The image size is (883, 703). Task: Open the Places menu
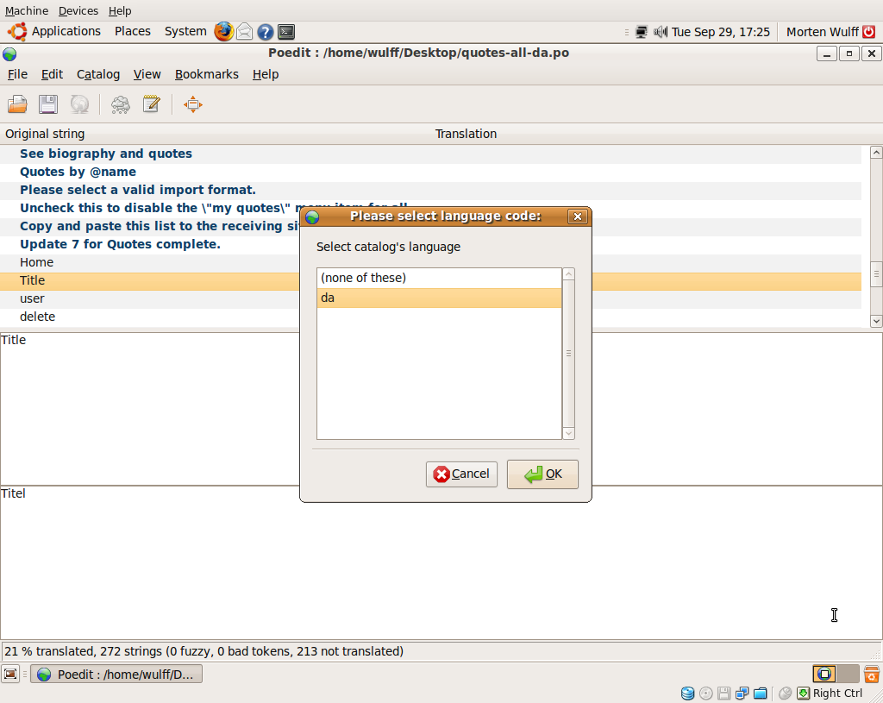click(132, 32)
